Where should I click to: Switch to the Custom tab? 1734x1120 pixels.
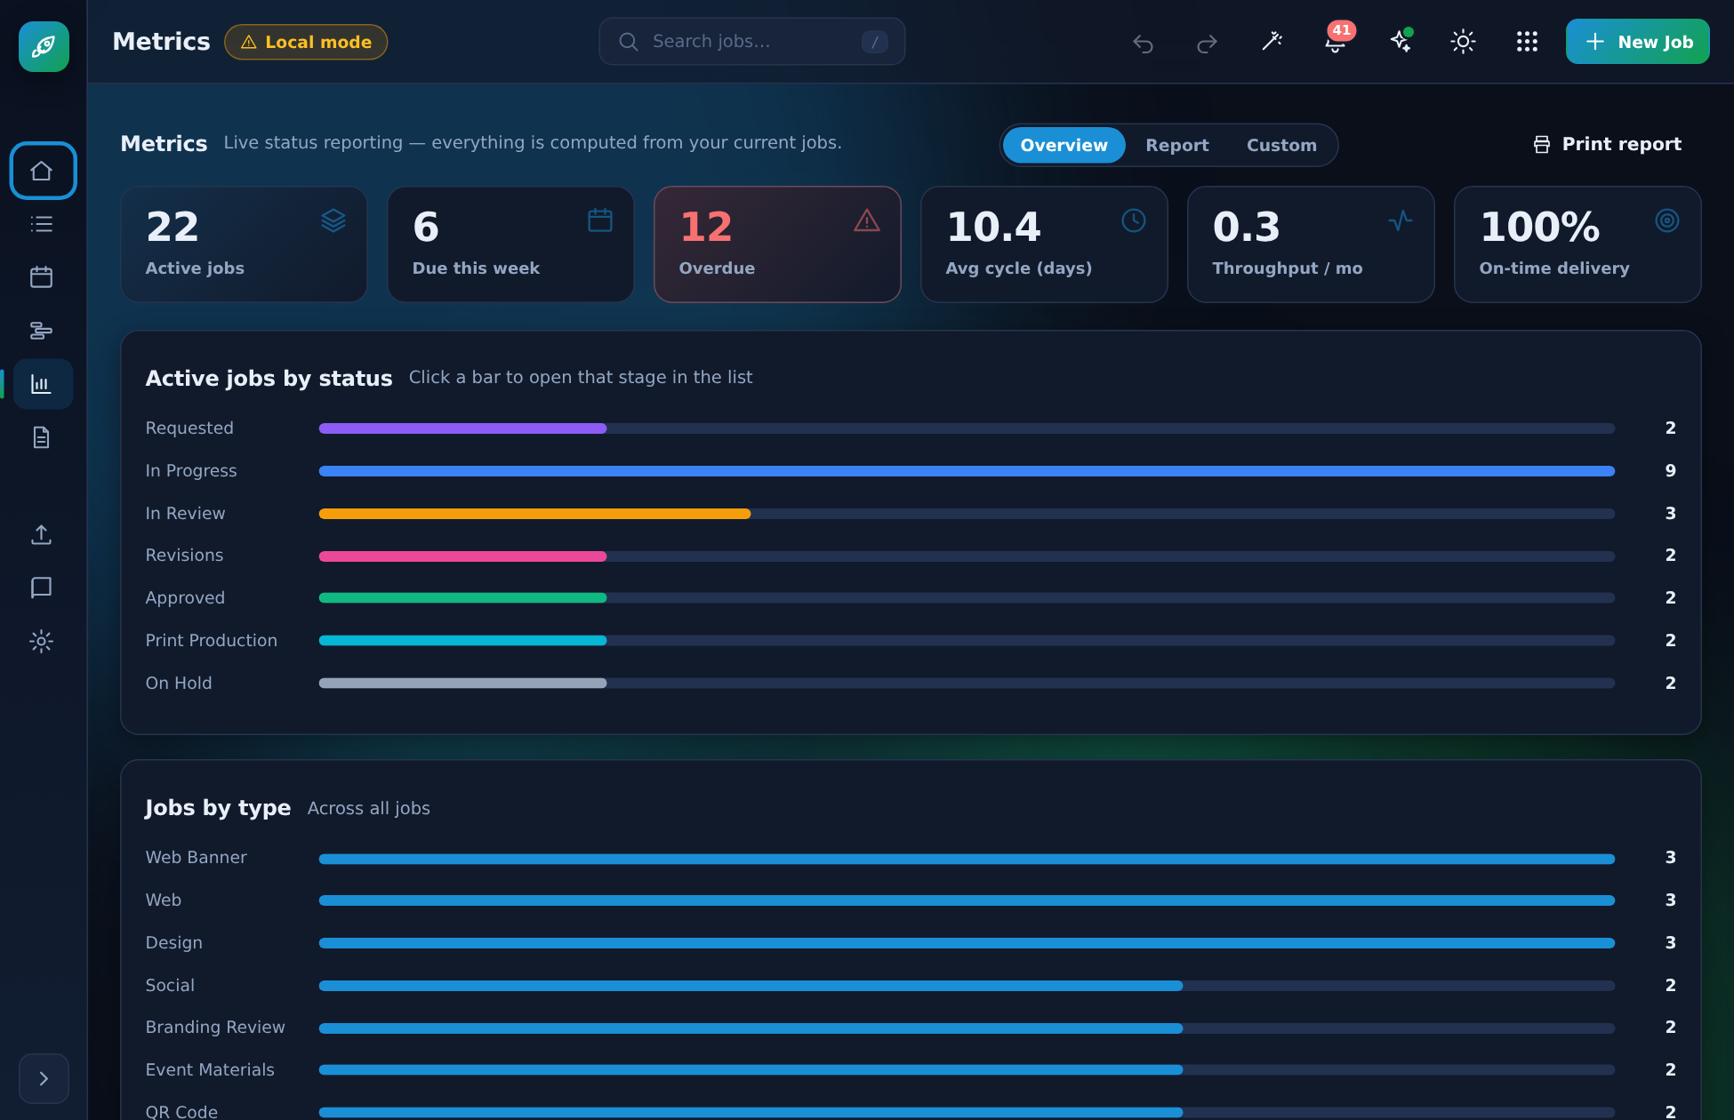pos(1281,145)
